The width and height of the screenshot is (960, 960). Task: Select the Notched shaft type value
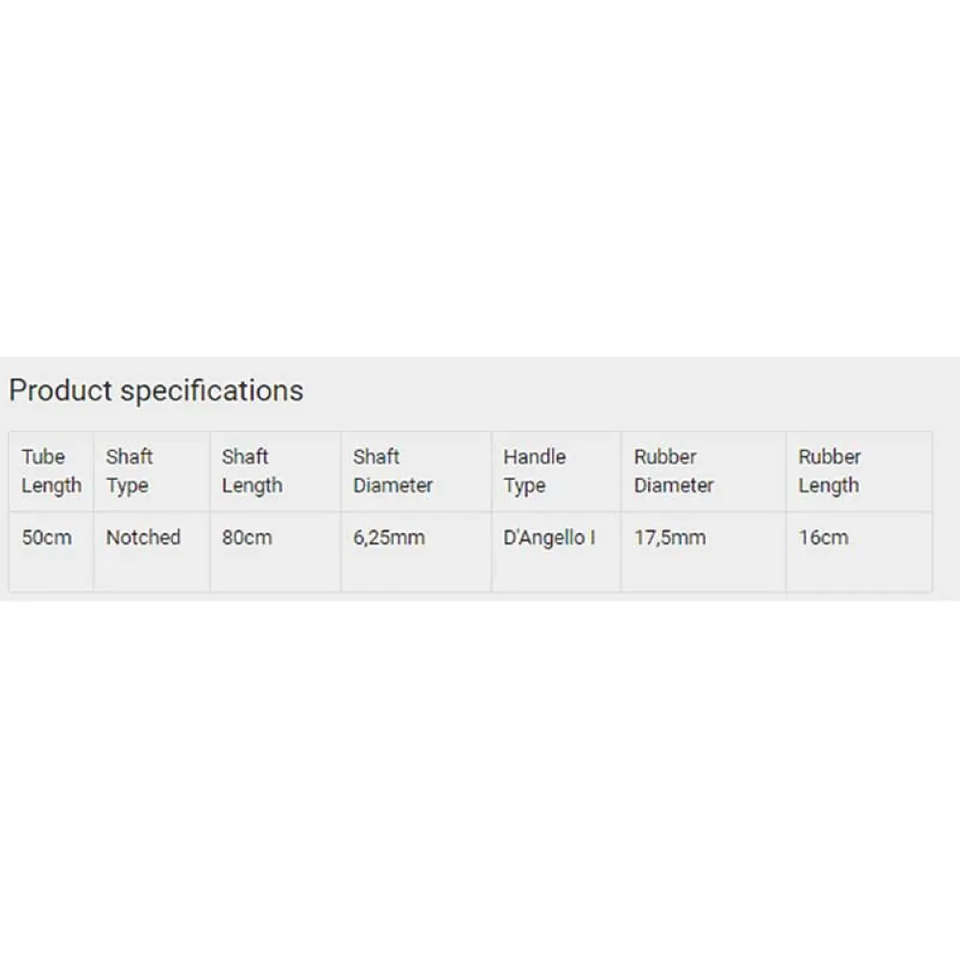point(143,538)
